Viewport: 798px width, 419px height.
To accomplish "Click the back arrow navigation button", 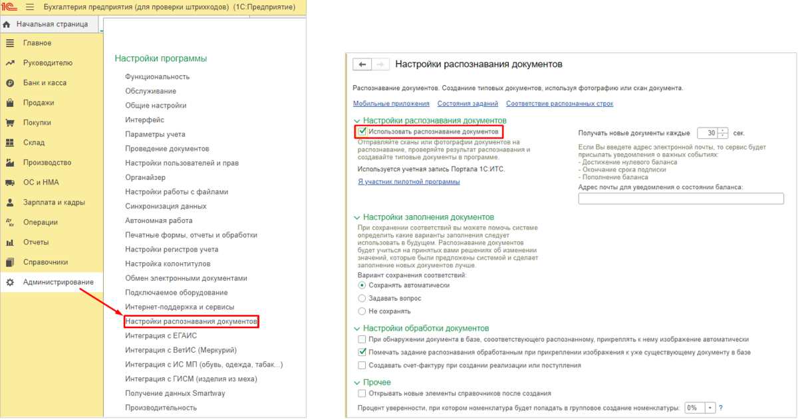I will pyautogui.click(x=362, y=64).
